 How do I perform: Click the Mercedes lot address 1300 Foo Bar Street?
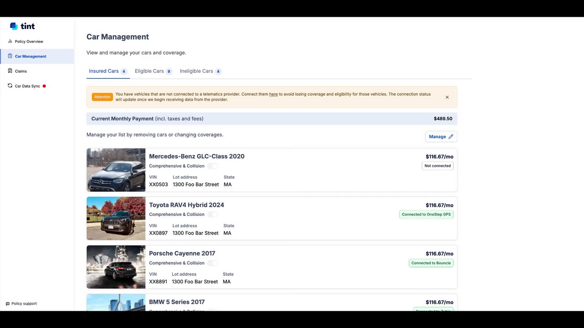(196, 184)
